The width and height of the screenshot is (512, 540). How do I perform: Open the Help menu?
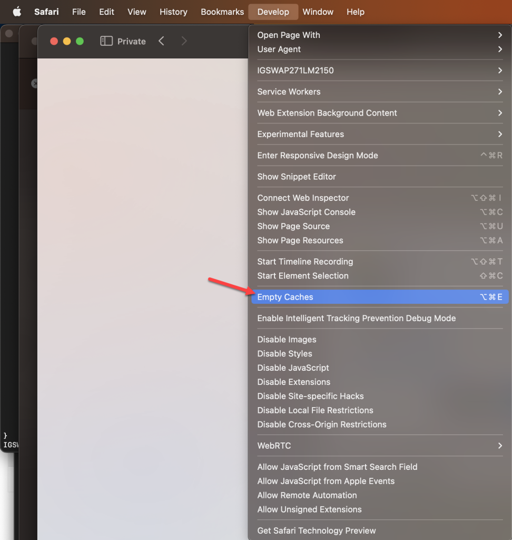[356, 12]
